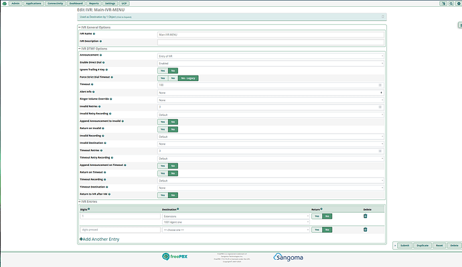The width and height of the screenshot is (462, 267).
Task: Open the Connectivity menu
Action: click(55, 3)
